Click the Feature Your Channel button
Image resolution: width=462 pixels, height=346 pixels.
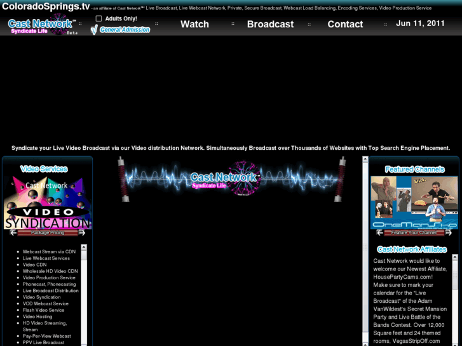[414, 232]
